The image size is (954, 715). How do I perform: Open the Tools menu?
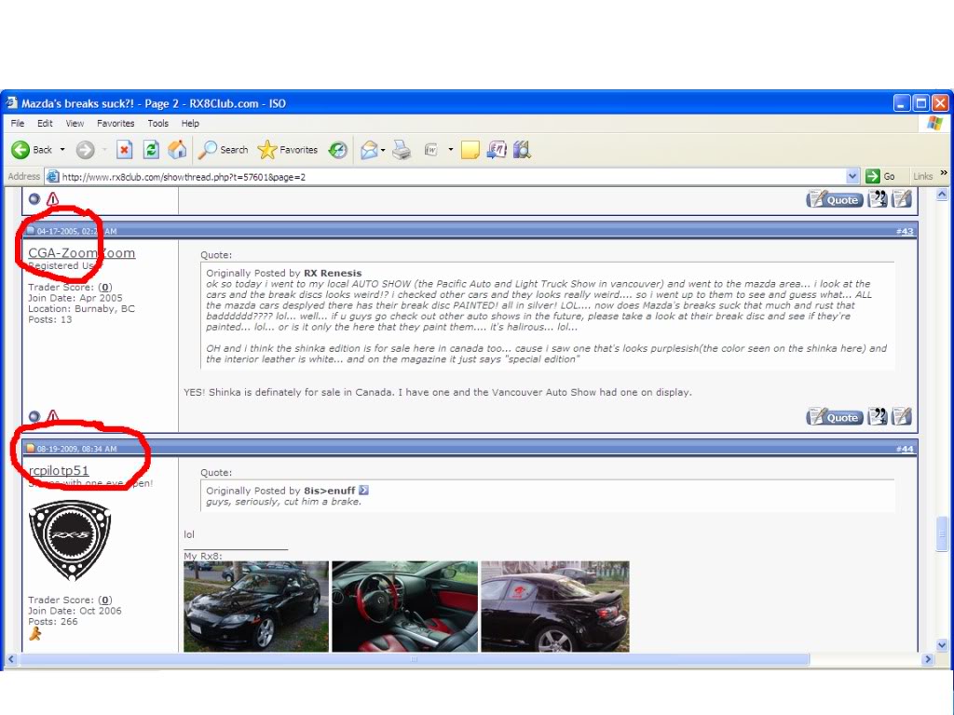[158, 123]
